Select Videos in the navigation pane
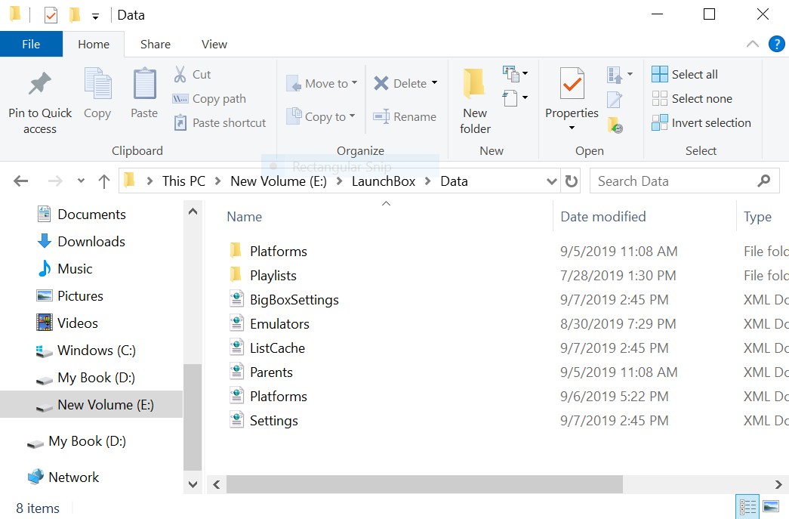This screenshot has width=789, height=519. 67,323
